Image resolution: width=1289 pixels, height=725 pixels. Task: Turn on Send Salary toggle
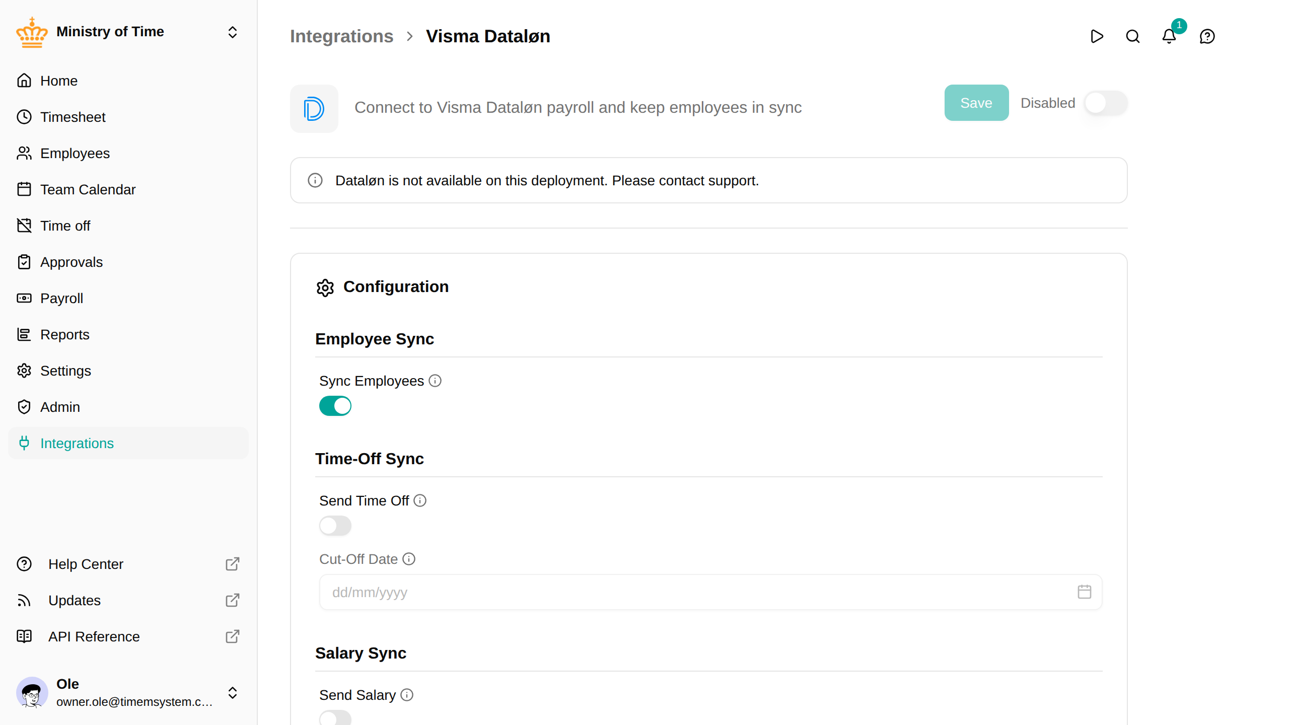[x=335, y=718]
